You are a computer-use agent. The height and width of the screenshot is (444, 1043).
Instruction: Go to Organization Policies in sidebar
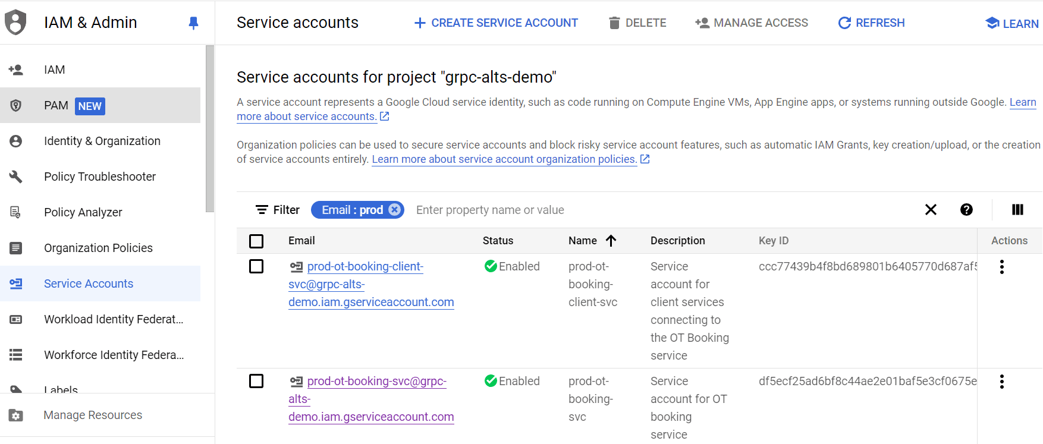(100, 248)
